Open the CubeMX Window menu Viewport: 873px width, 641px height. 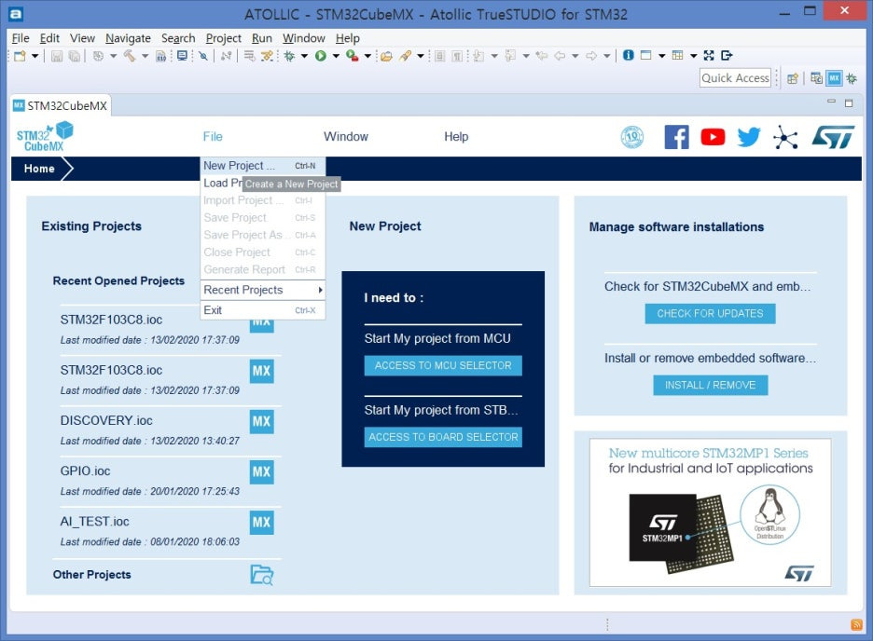point(346,137)
